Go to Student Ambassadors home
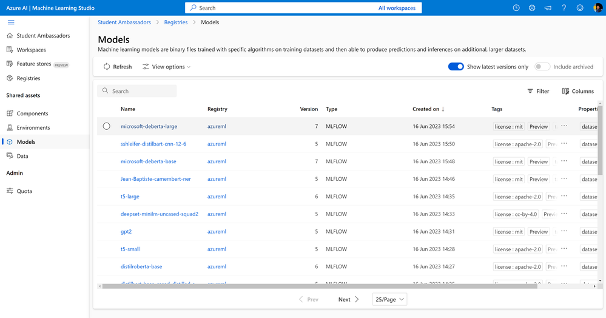 (43, 36)
